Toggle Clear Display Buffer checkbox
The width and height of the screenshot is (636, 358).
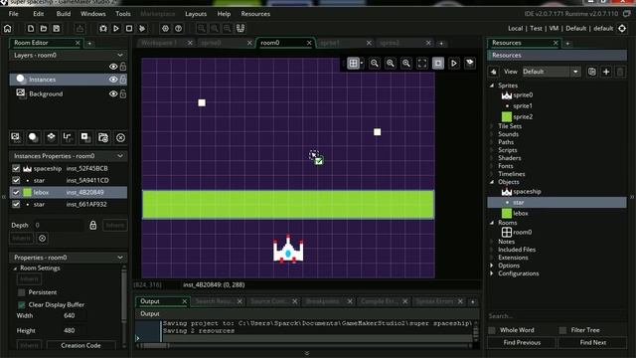coord(22,304)
